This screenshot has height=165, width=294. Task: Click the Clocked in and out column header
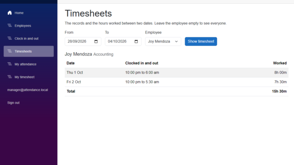[141, 63]
